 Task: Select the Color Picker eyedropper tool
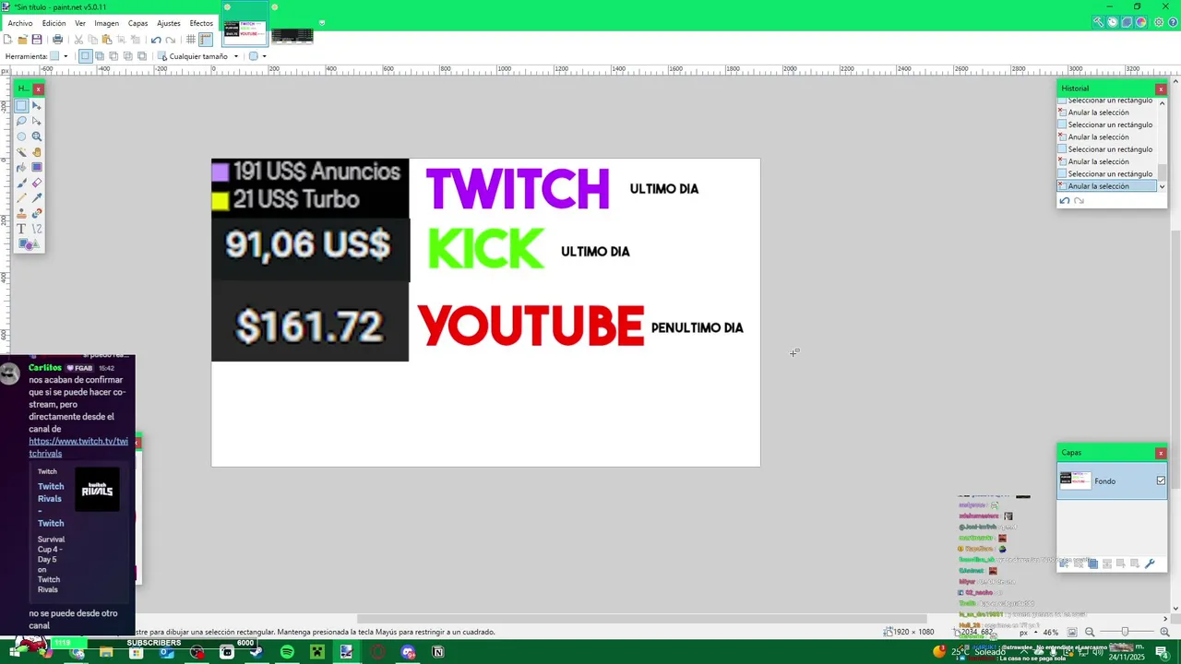coord(37,198)
